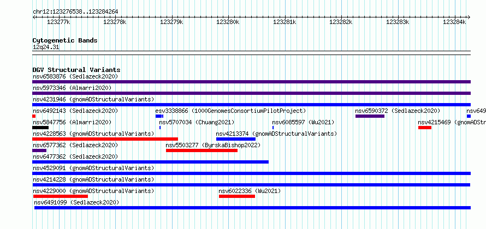Click the chr12:123276538..123284264 region label
Viewport: 486px width, 229px height.
click(x=75, y=12)
